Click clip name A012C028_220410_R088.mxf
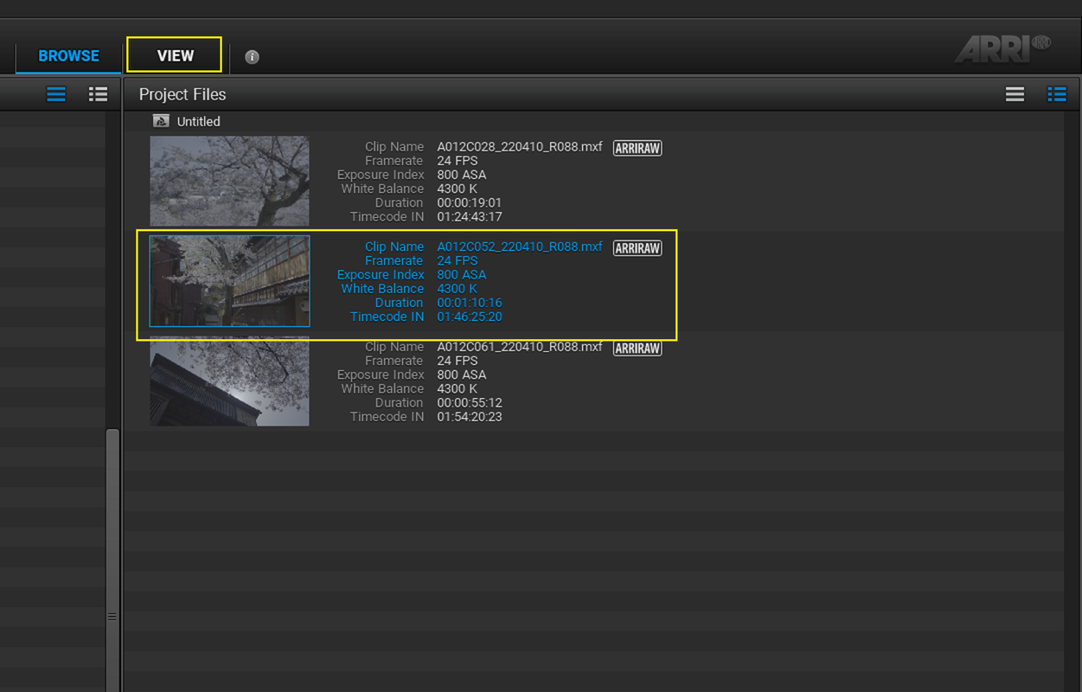 (x=520, y=147)
